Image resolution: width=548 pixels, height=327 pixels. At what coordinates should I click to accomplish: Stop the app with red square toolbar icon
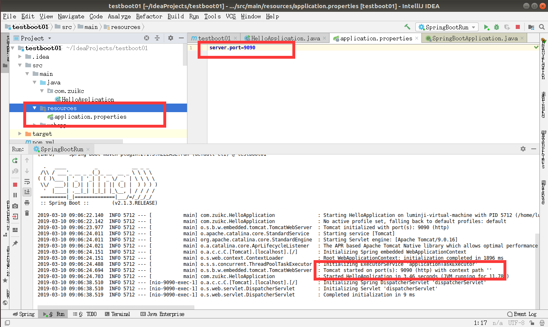point(518,27)
